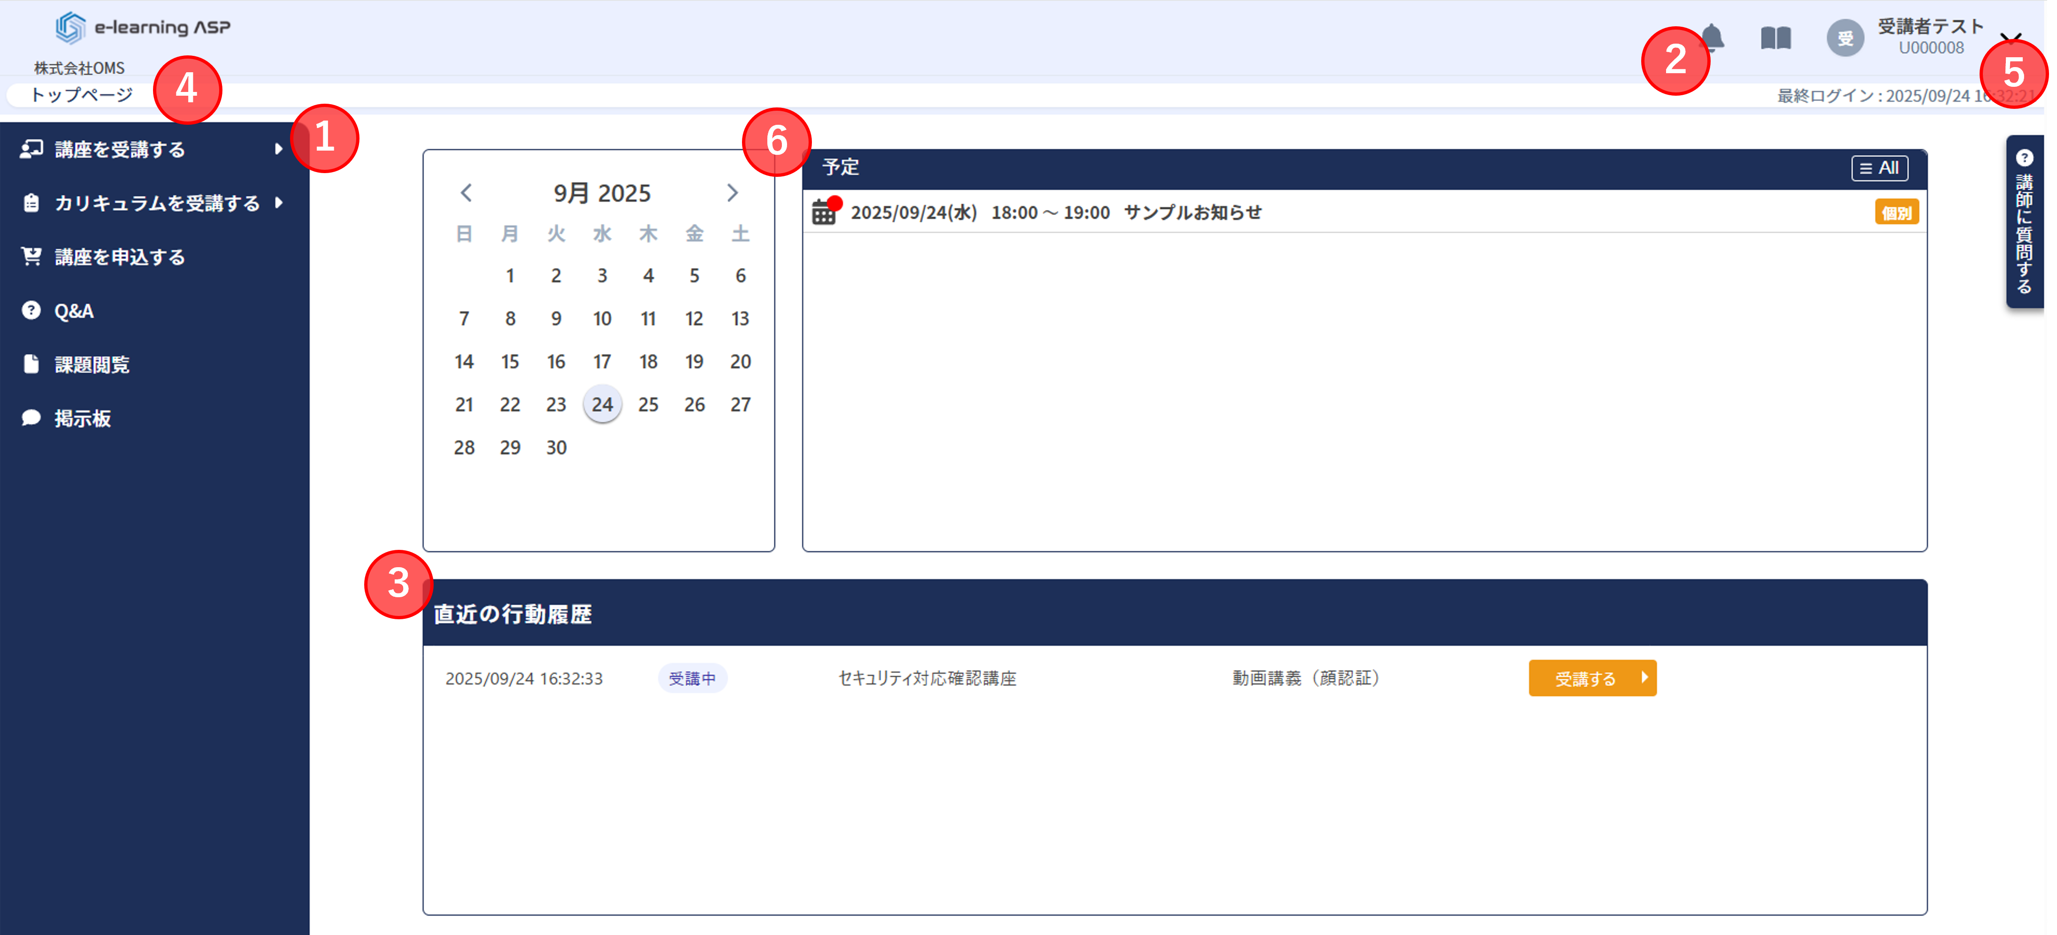Go to previous month in calendar
The image size is (2057, 935).
click(466, 192)
